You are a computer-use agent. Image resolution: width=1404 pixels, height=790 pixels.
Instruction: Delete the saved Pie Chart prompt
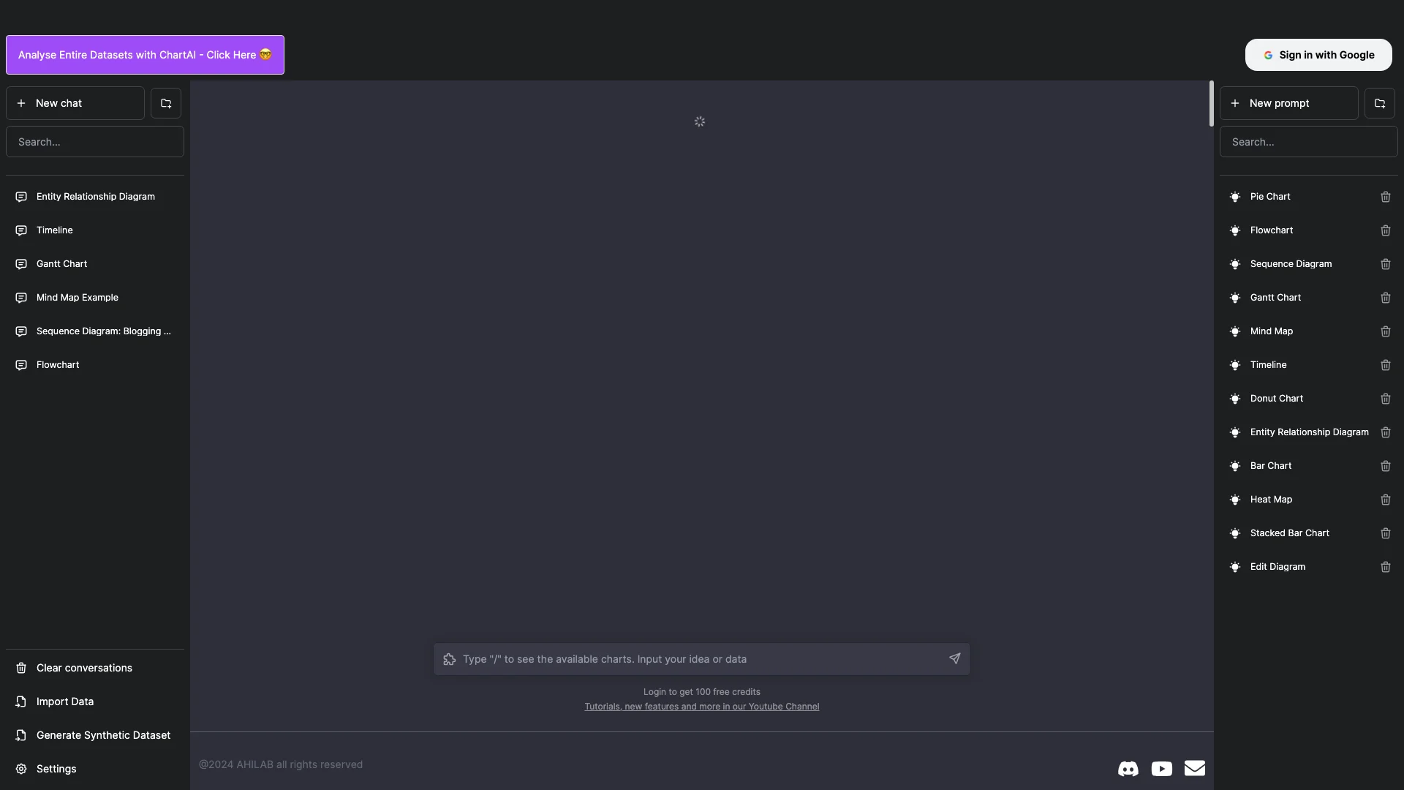[x=1386, y=197]
